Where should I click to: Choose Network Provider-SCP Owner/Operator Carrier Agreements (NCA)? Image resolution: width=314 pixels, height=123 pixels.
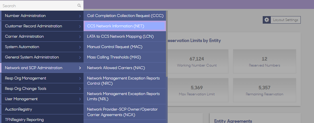tap(125, 112)
